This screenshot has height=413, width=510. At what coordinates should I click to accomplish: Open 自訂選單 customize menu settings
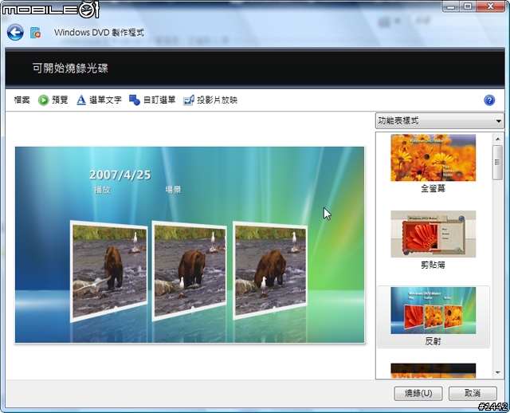159,100
